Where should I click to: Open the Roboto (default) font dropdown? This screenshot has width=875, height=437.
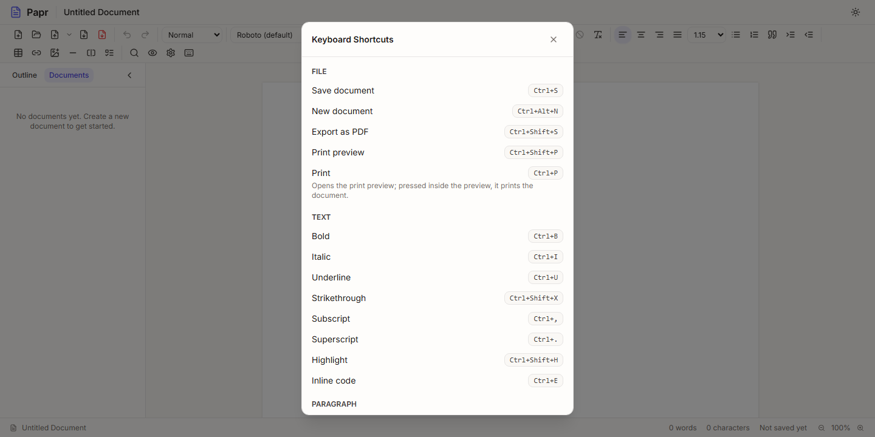266,35
